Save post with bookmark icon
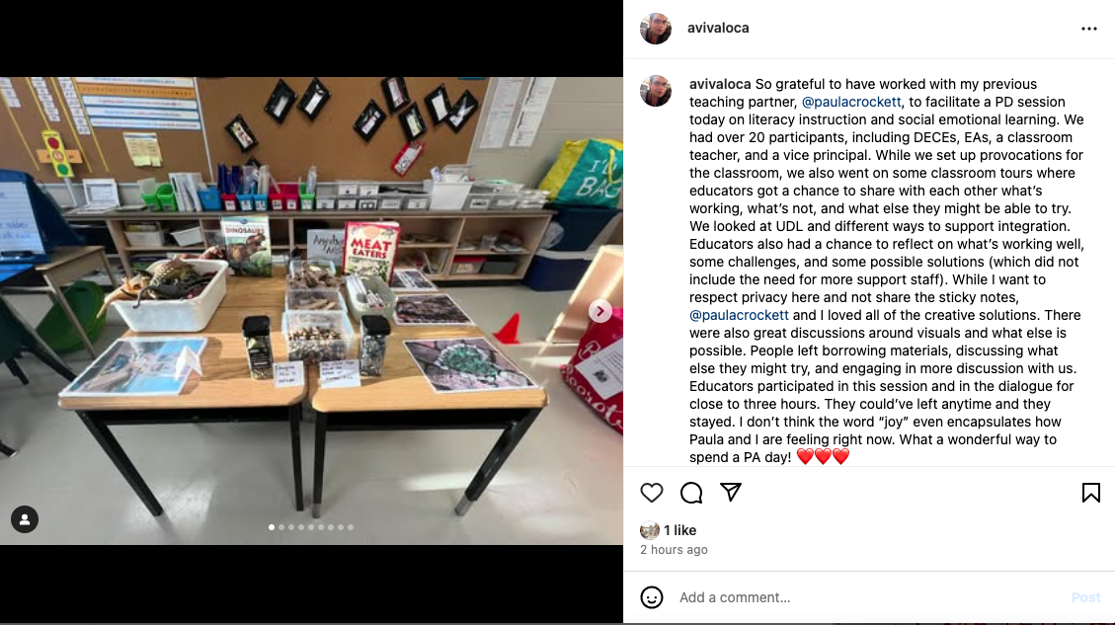This screenshot has width=1115, height=625. click(x=1091, y=493)
